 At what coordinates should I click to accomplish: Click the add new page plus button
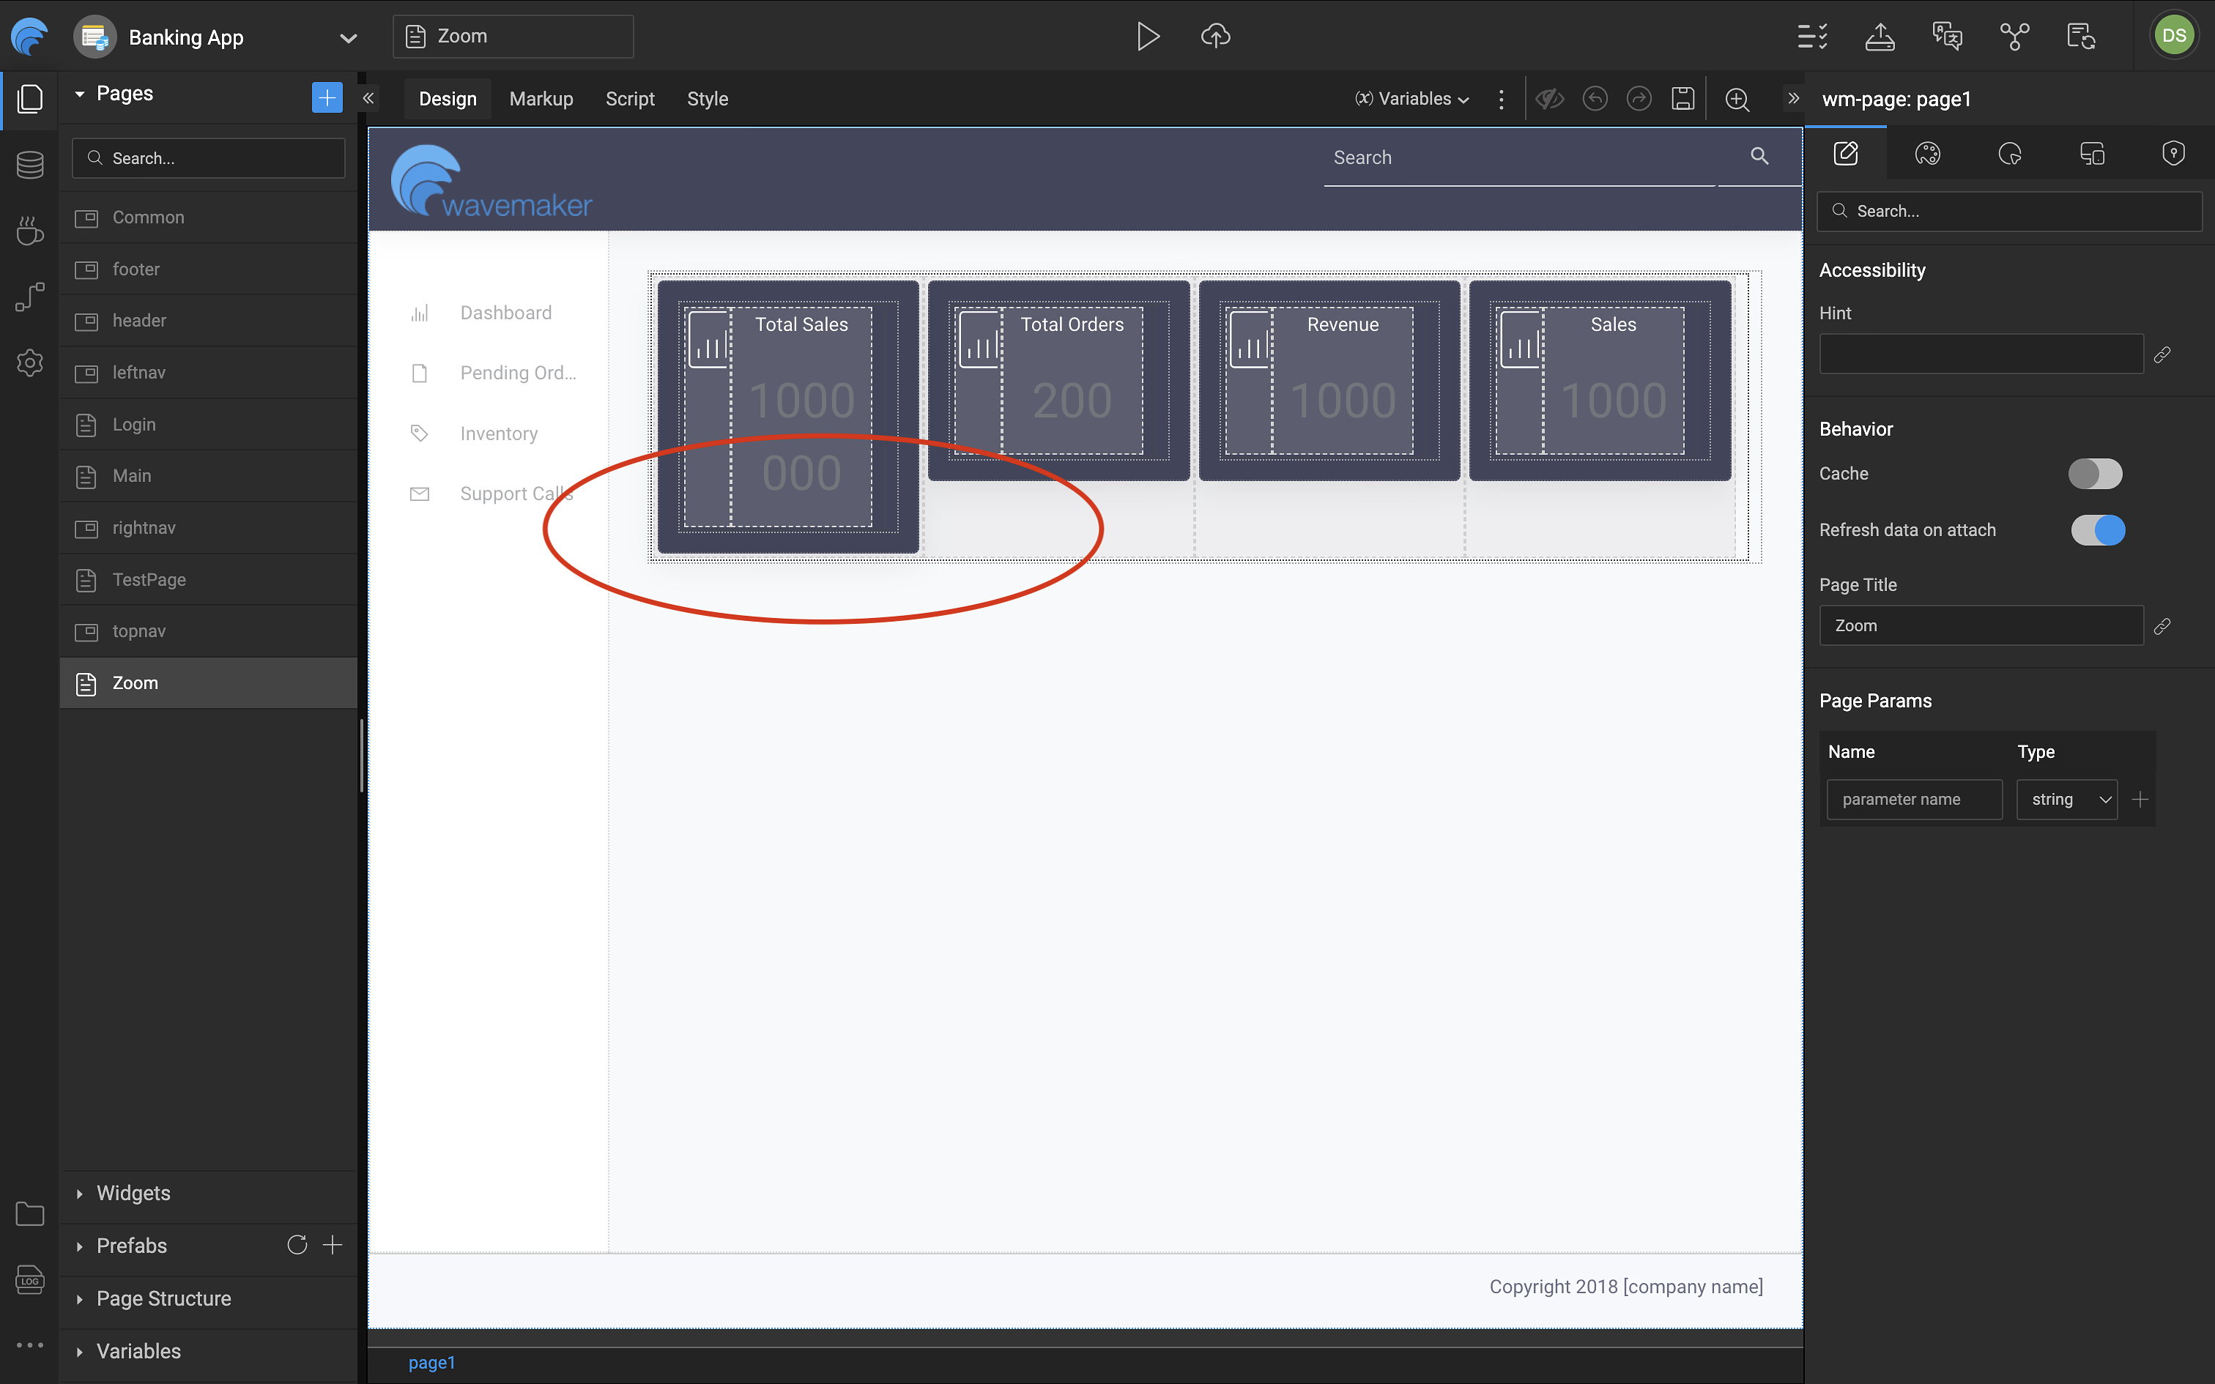tap(327, 97)
